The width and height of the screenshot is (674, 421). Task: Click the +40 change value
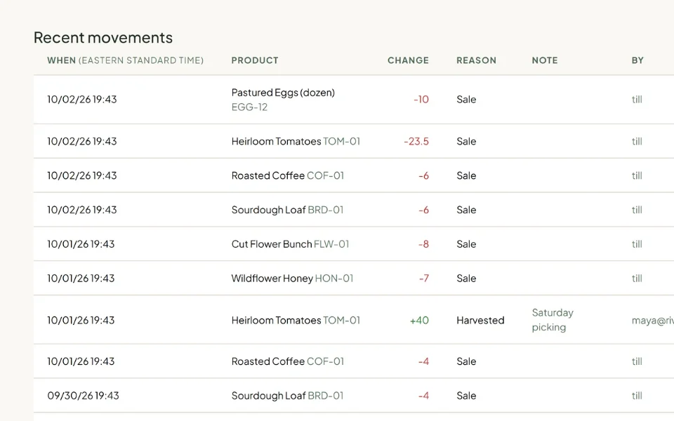(x=419, y=321)
